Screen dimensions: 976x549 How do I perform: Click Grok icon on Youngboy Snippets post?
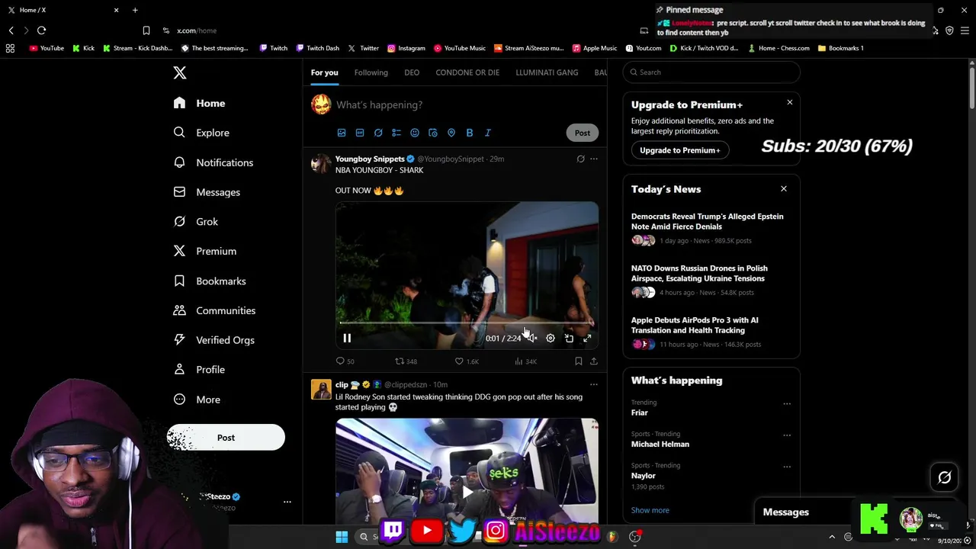click(x=580, y=159)
